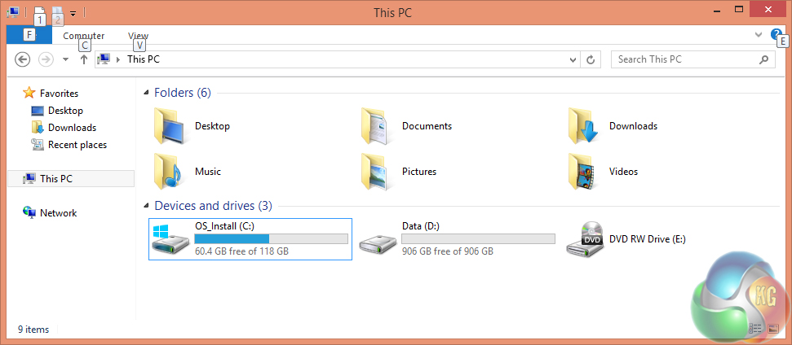
Task: Click the Back navigation arrow
Action: 23,59
